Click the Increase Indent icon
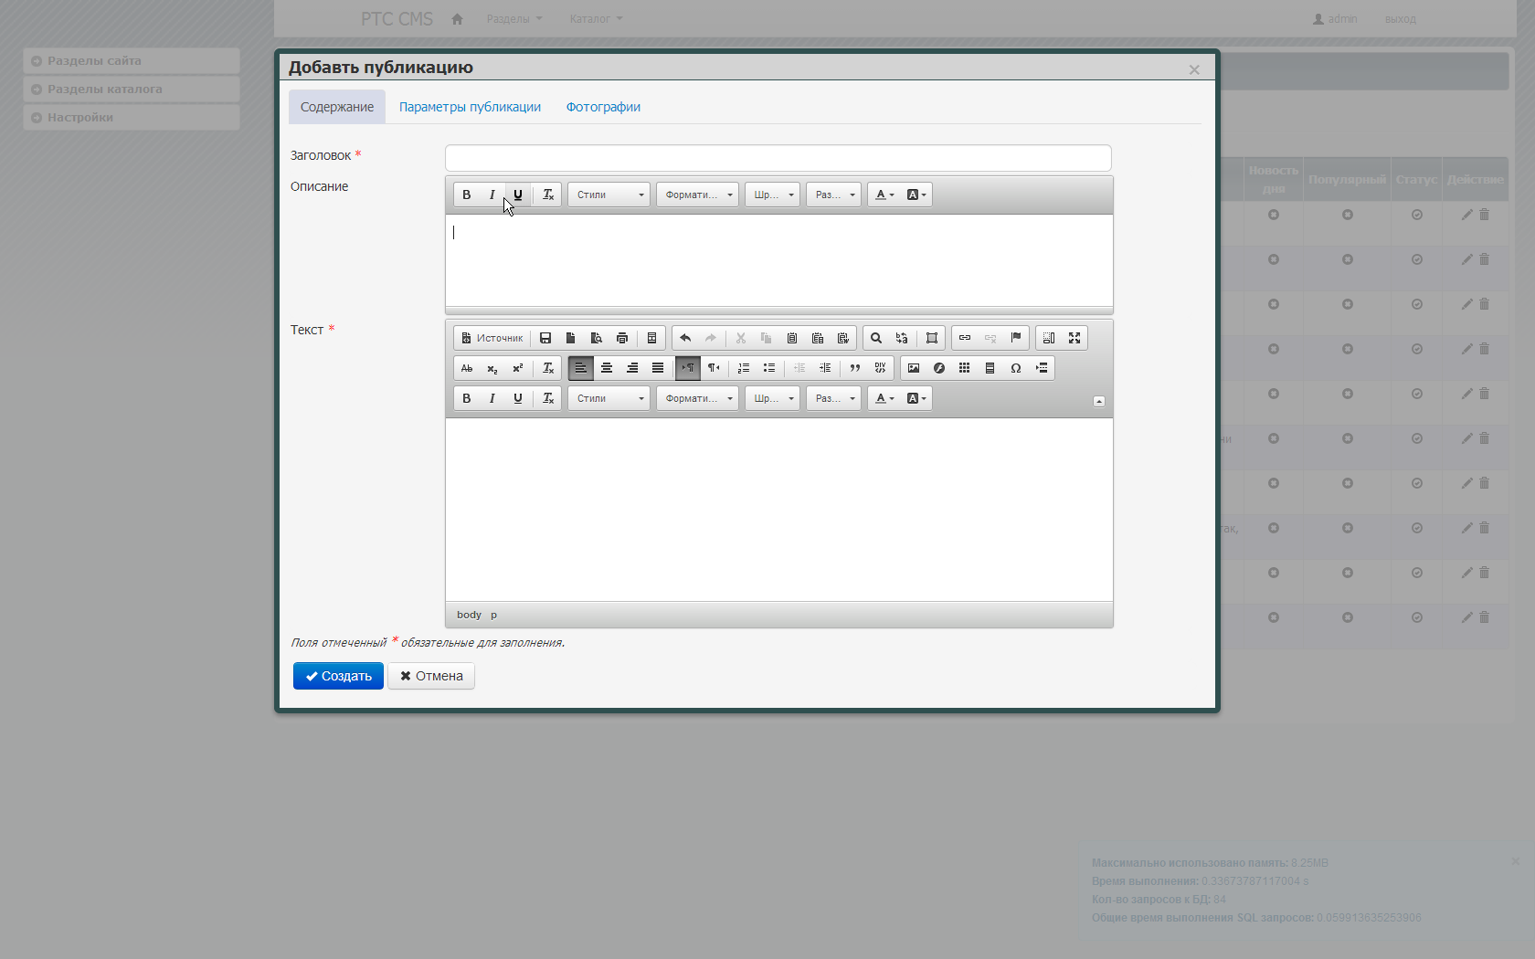 pyautogui.click(x=825, y=368)
